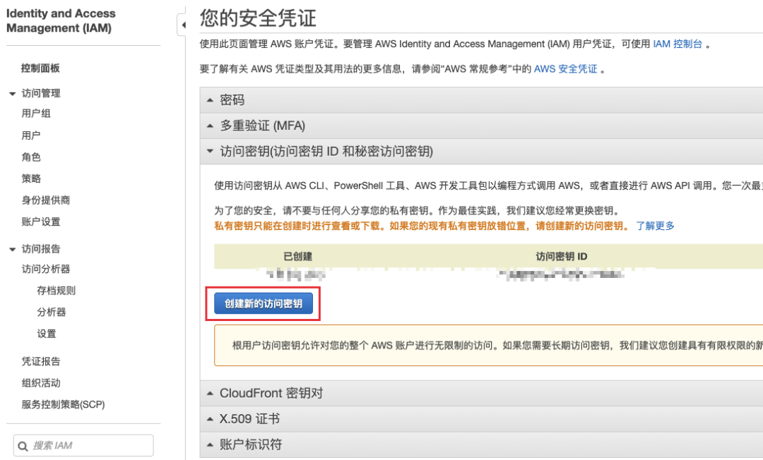Go to the 用户 page in the sidebar

point(31,135)
